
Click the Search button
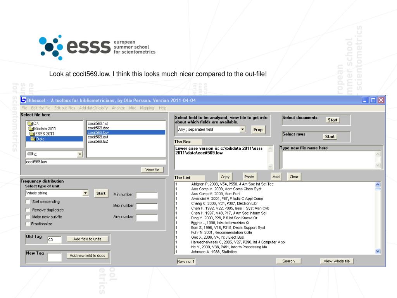point(288,261)
